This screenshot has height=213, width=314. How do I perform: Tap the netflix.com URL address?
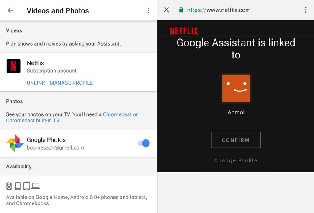click(x=219, y=10)
